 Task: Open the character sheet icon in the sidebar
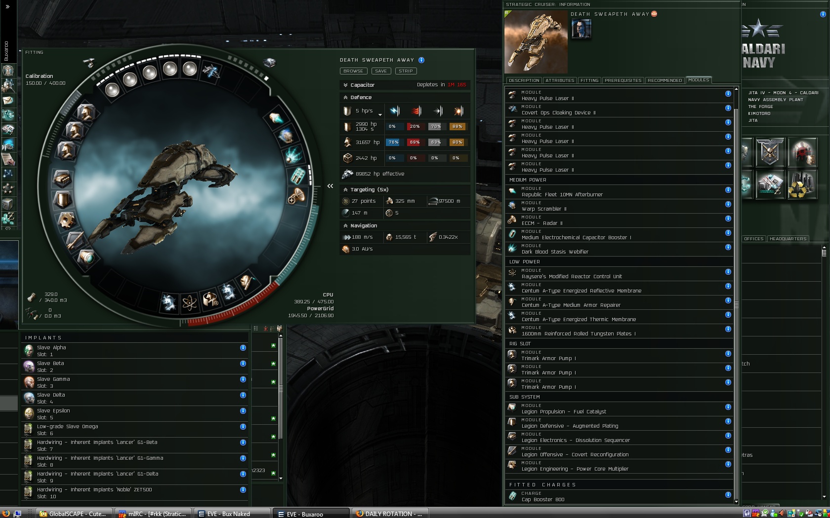8,71
